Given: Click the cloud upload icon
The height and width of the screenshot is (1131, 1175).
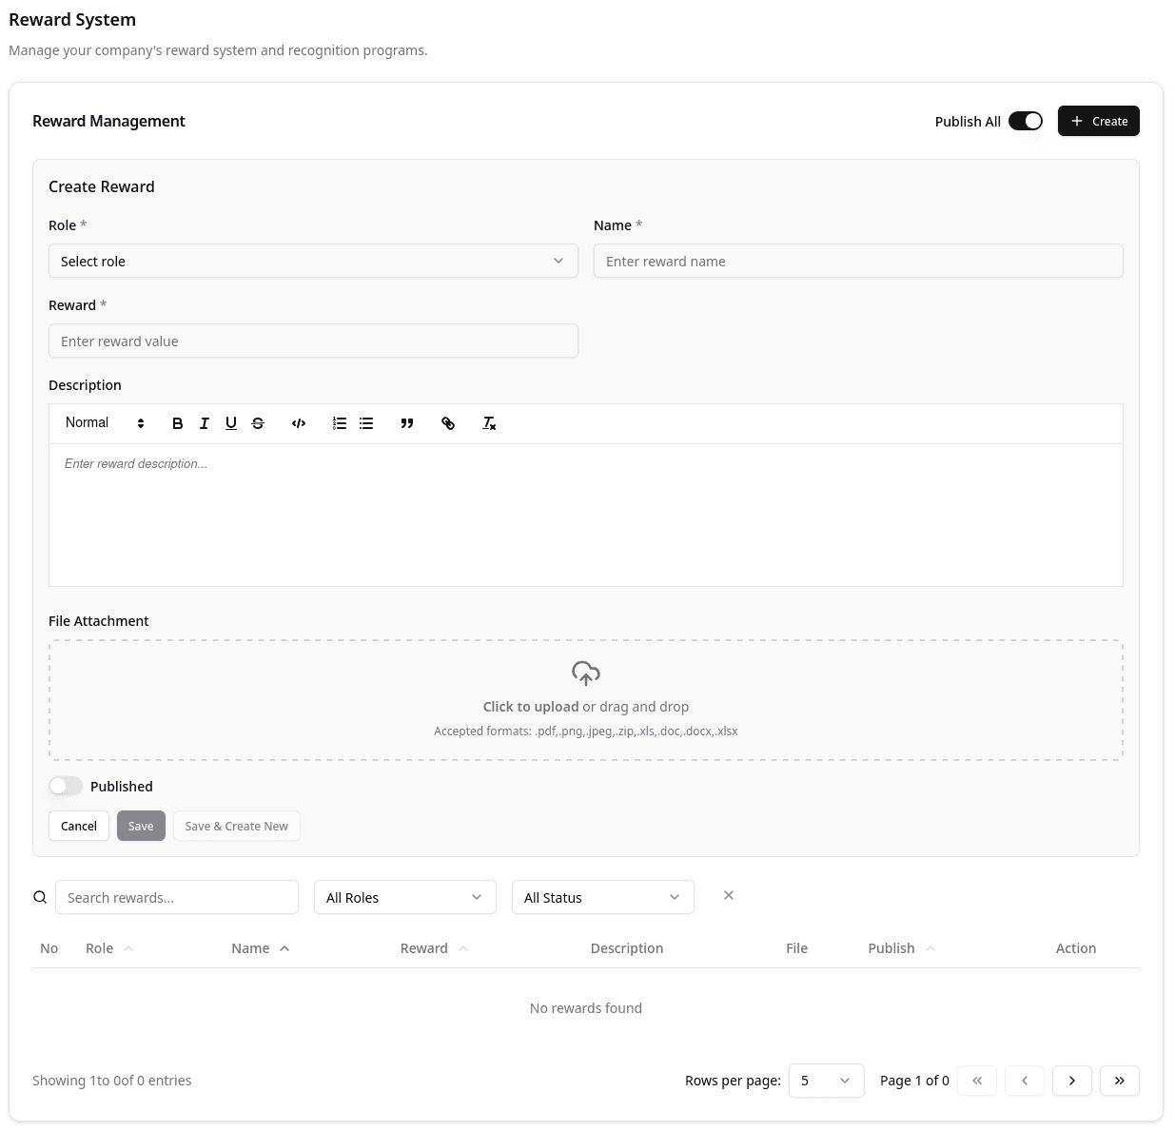Looking at the screenshot, I should click(x=586, y=673).
